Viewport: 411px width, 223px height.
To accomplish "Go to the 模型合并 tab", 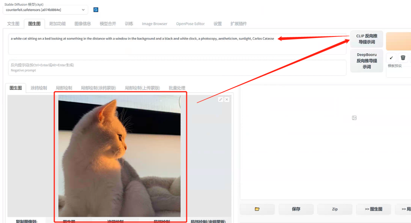I will (x=108, y=24).
